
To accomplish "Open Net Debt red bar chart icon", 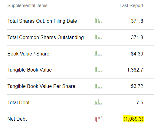I will (x=98, y=119).
